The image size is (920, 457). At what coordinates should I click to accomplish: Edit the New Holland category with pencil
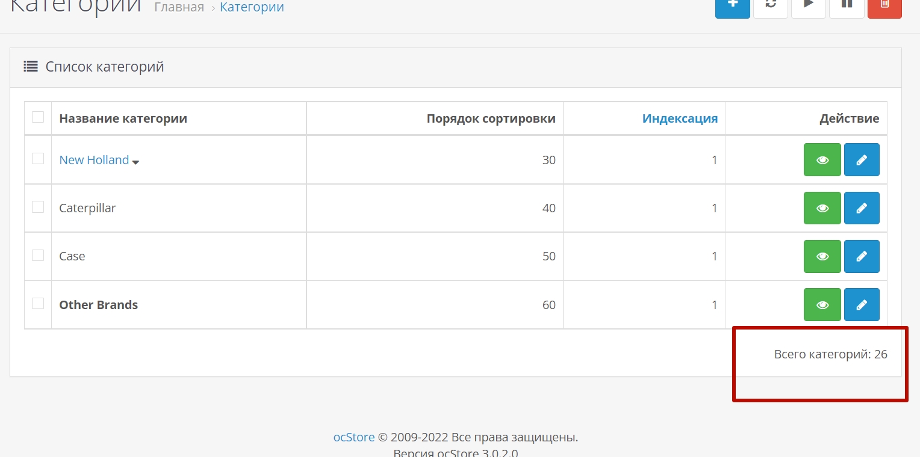pos(862,160)
